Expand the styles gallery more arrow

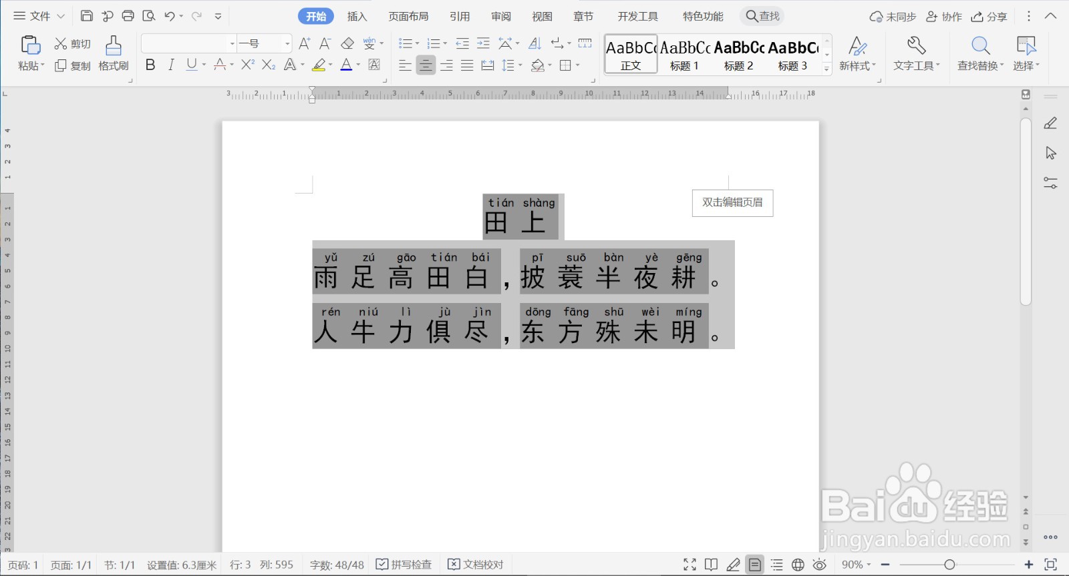pos(826,67)
